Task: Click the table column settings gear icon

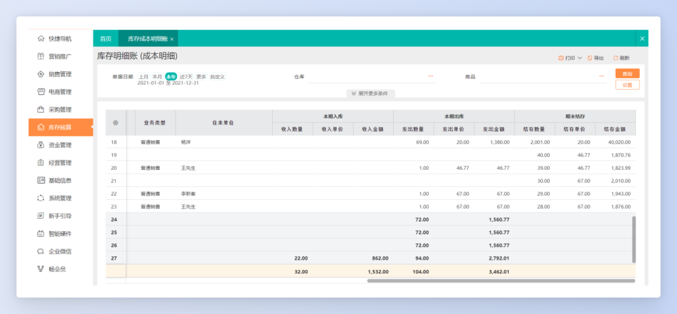Action: (116, 123)
